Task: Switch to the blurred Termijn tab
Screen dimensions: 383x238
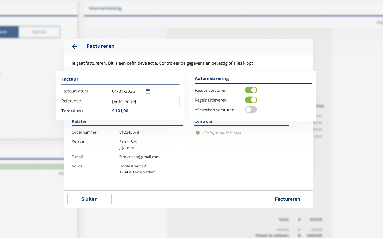Action: click(39, 32)
